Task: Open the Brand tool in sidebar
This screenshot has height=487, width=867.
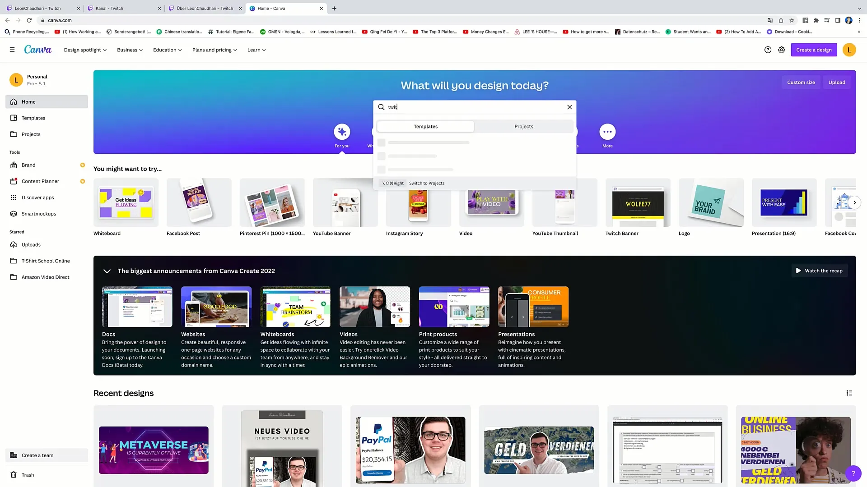Action: pos(28,165)
